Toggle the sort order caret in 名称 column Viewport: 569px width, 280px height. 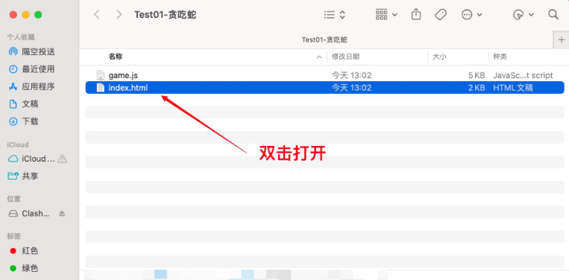pyautogui.click(x=319, y=57)
